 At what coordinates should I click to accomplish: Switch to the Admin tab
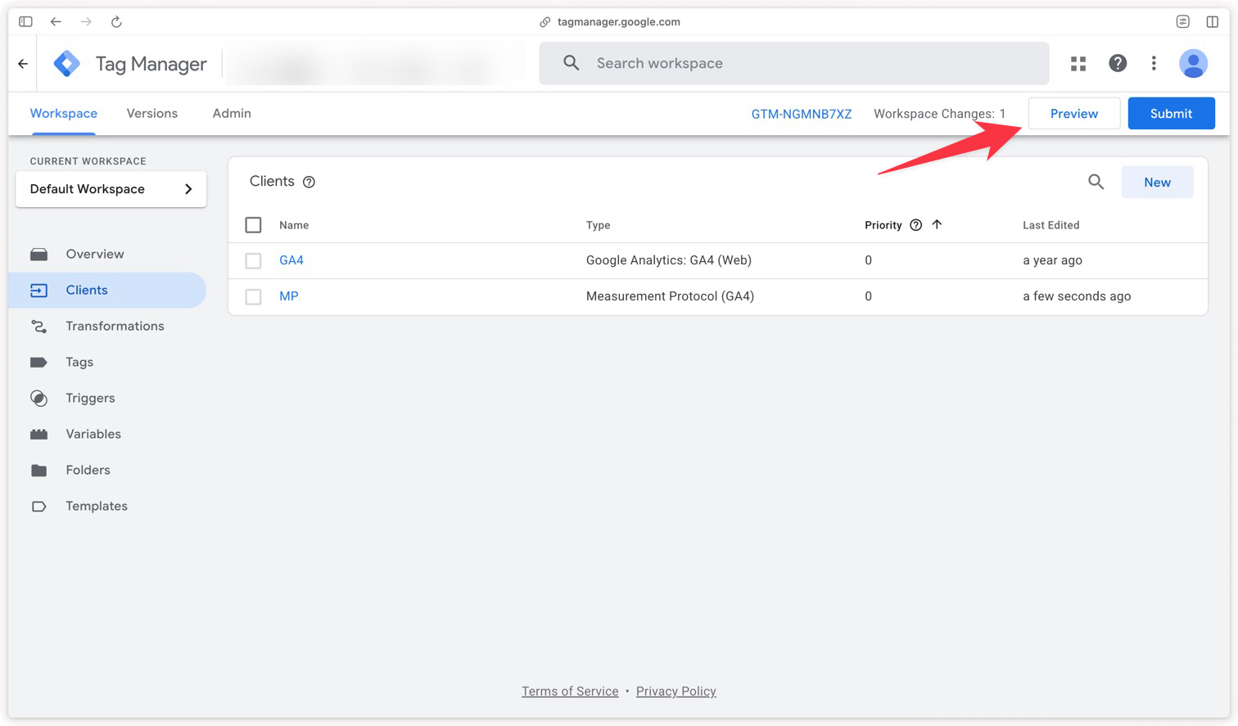232,113
